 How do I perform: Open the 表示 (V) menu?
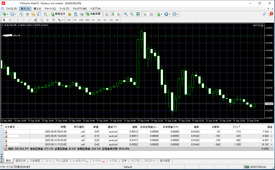(x=25, y=9)
